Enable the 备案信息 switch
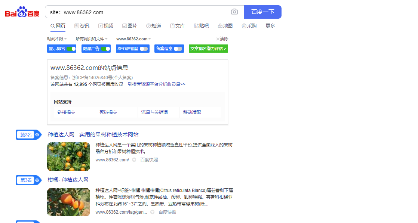Screen dimensions: 418x223 coord(178,49)
